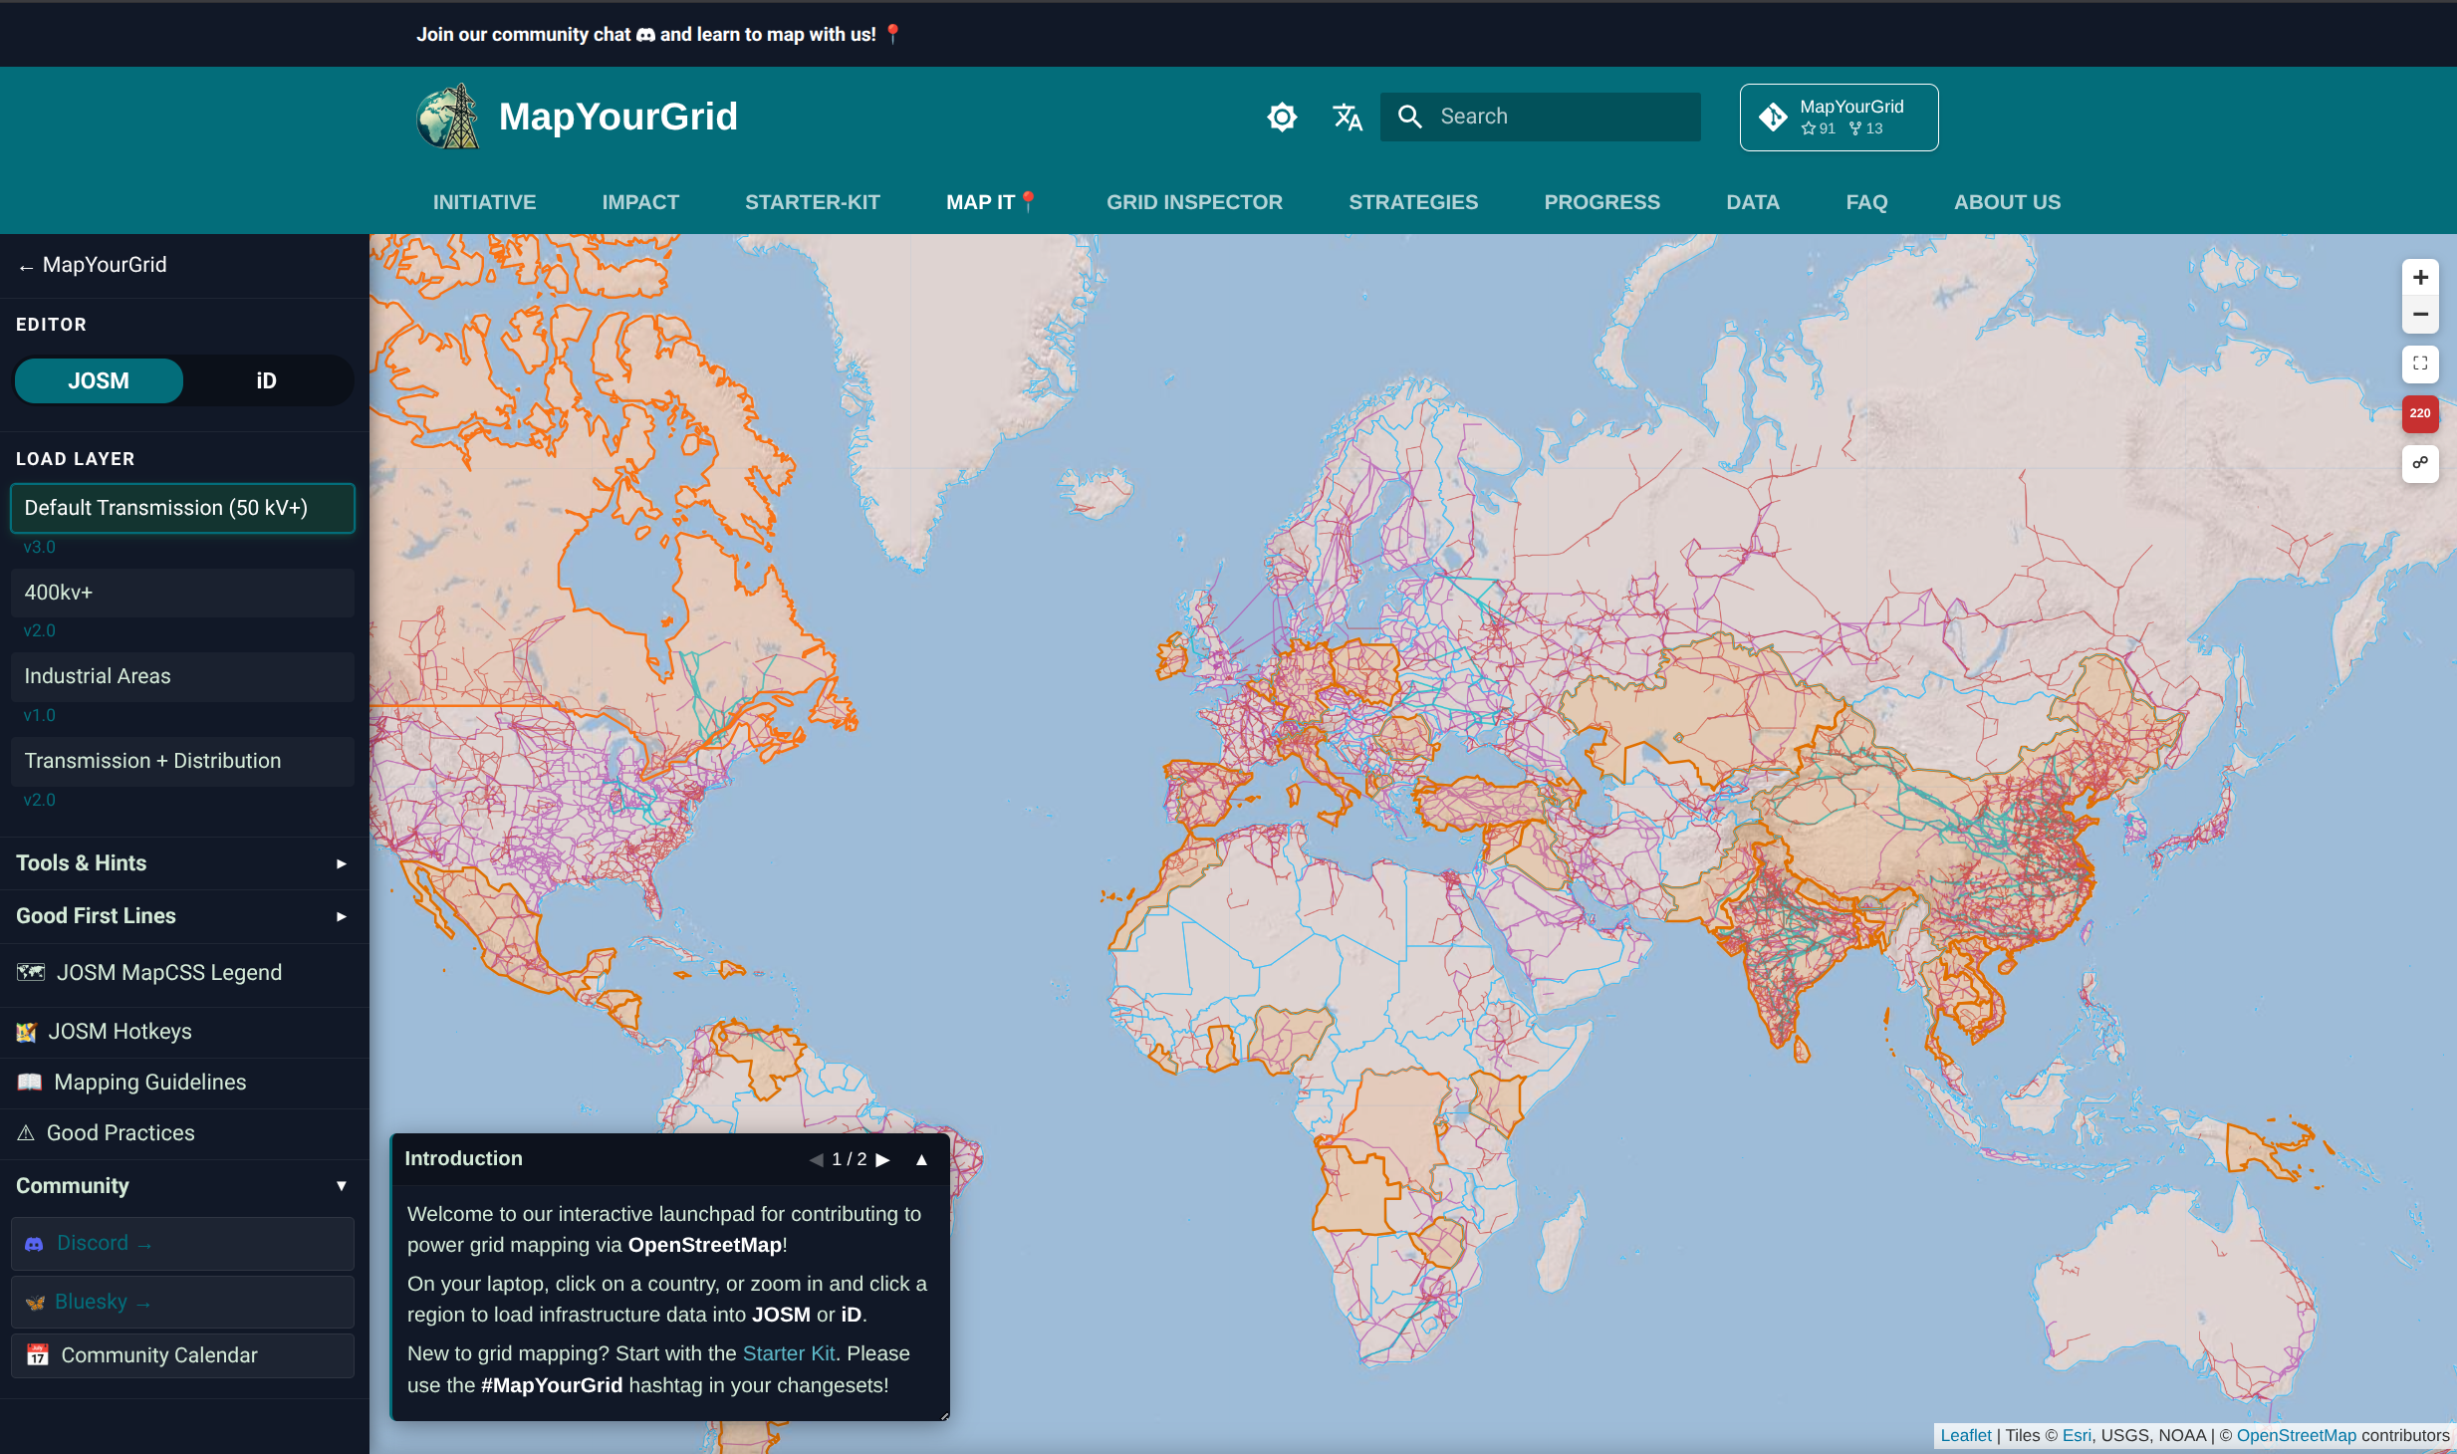Open the INITIATIVE tab
The width and height of the screenshot is (2457, 1454).
coord(484,202)
